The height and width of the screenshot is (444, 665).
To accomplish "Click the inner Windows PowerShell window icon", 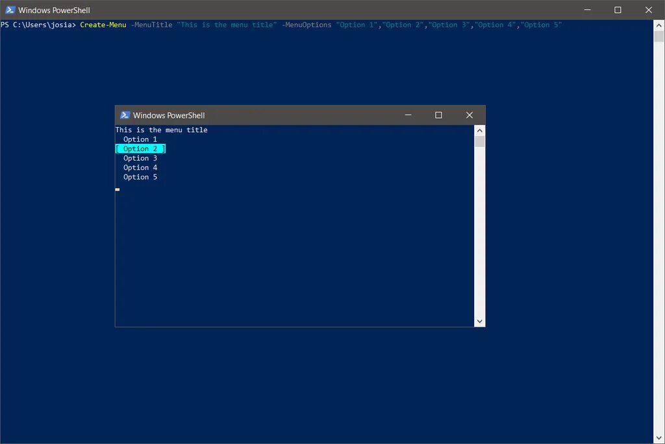I will 125,115.
